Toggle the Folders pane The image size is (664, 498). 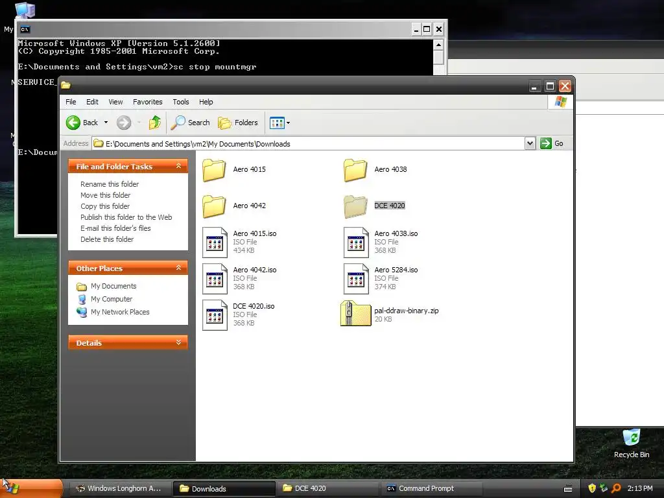[237, 123]
